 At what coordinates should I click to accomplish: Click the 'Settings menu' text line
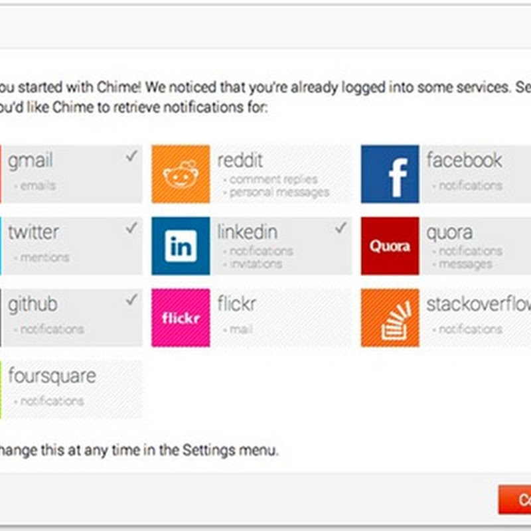coord(139,451)
